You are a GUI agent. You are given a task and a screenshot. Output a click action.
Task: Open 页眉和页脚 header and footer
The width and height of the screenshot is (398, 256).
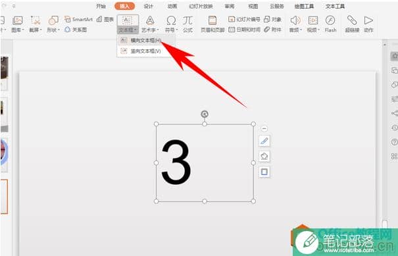pos(212,24)
